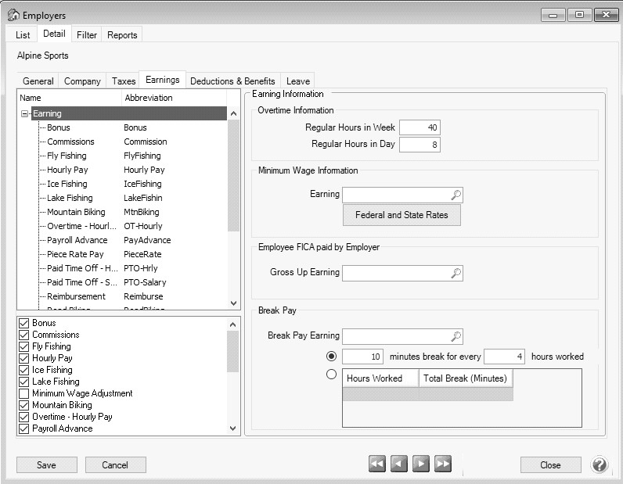Click the Gross Up Earning lookup magnifier

click(456, 273)
